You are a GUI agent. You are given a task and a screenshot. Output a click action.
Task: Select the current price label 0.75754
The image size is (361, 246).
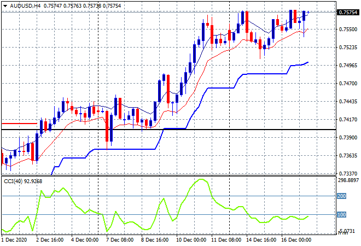348,12
